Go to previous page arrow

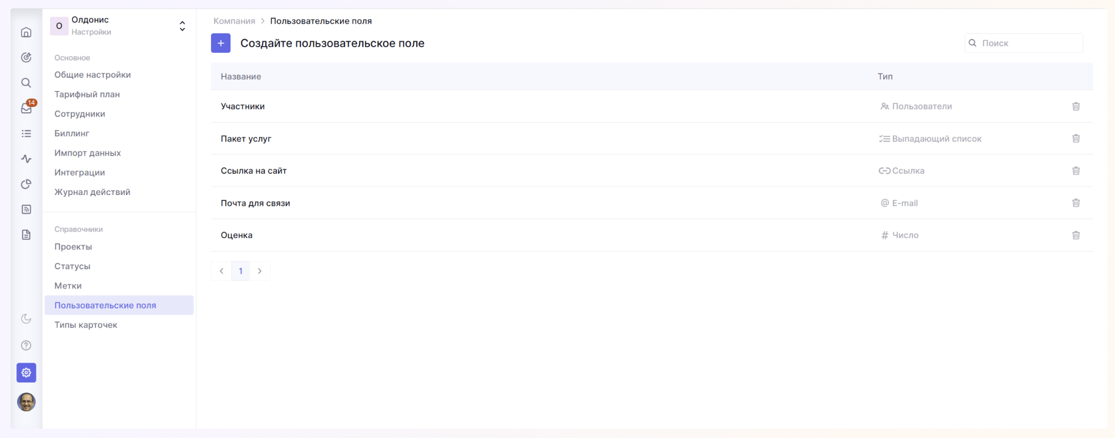tap(221, 271)
